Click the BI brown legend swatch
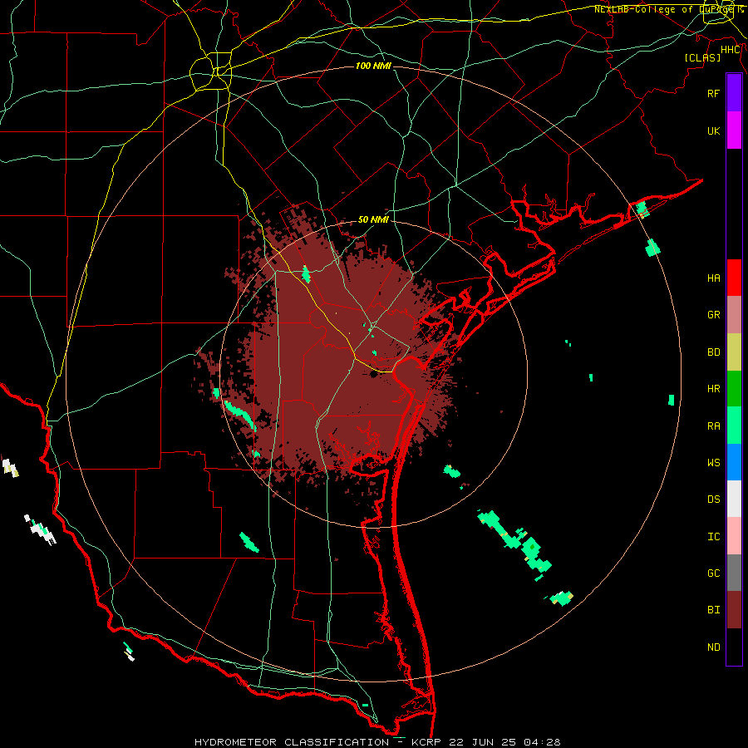This screenshot has height=748, width=748. pyautogui.click(x=734, y=610)
